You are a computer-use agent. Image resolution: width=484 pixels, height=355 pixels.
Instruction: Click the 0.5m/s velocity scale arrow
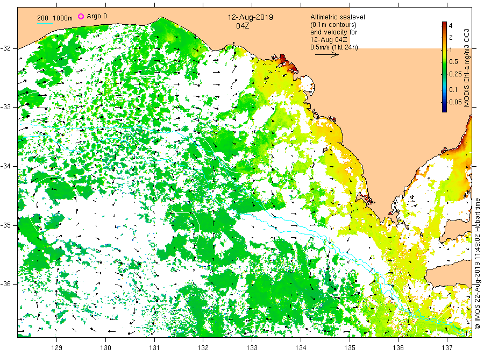click(x=327, y=55)
